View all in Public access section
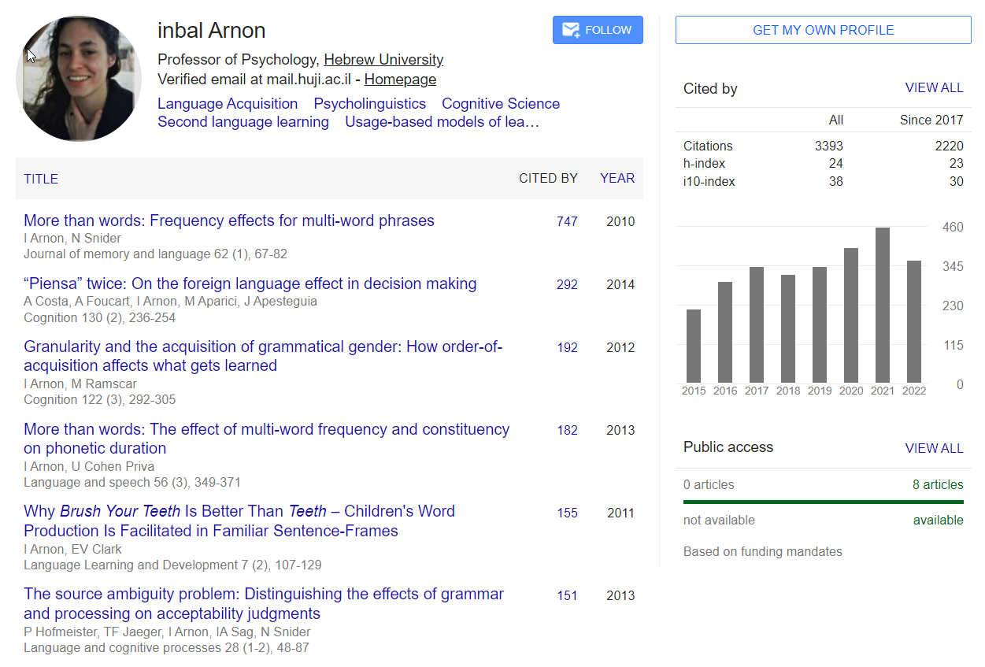This screenshot has width=985, height=667. click(x=934, y=448)
